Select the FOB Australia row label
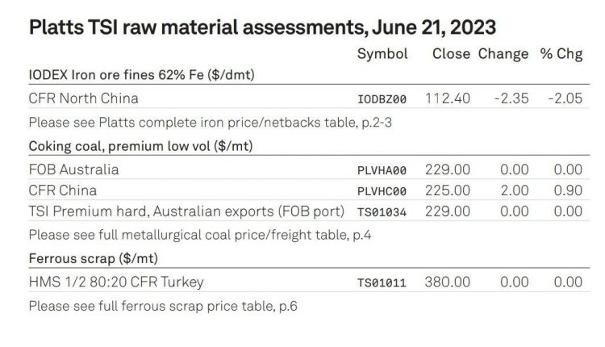The height and width of the screenshot is (347, 605). [x=73, y=169]
